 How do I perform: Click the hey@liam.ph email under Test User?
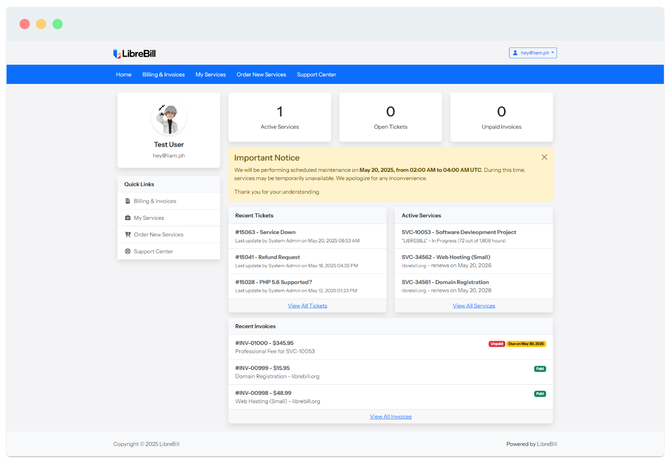(x=169, y=156)
